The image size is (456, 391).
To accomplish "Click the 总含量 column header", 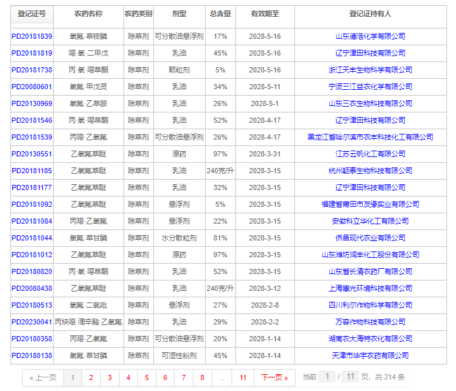I will pyautogui.click(x=220, y=14).
